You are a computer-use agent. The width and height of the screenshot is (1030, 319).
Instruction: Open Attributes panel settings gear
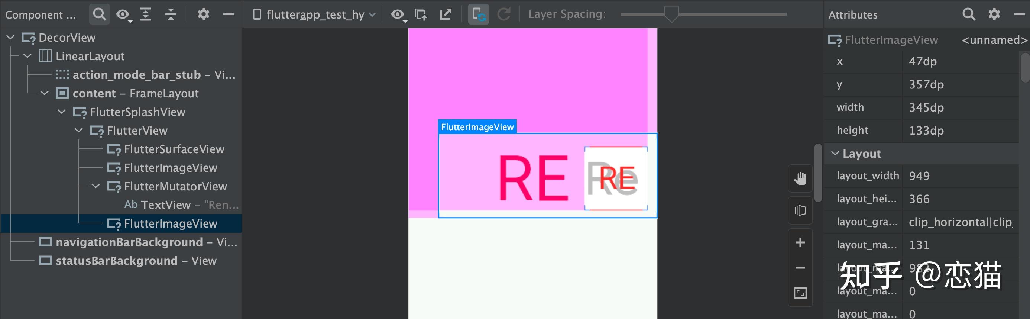click(x=994, y=14)
